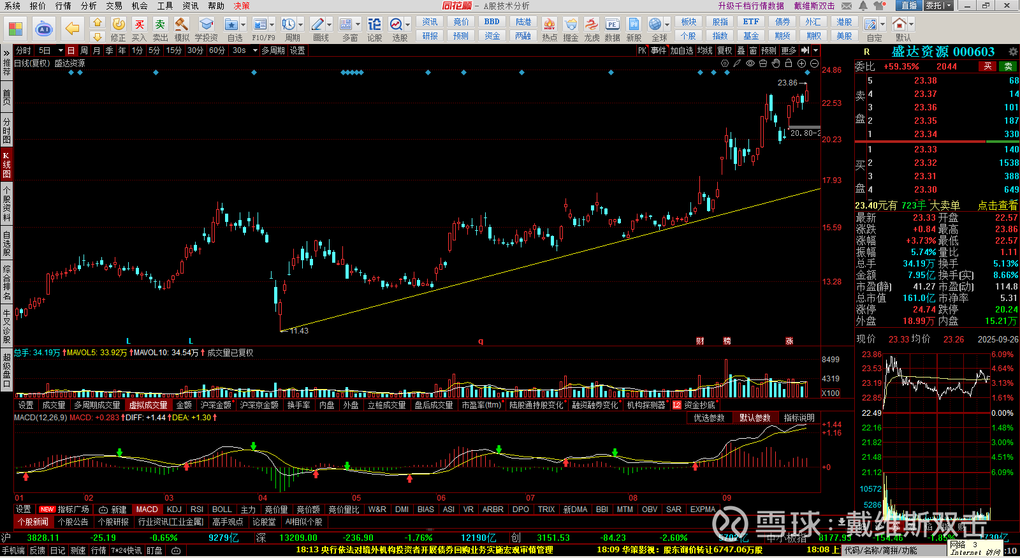Click the 点击查看 link for large orders
1020x558 pixels.
(998, 205)
